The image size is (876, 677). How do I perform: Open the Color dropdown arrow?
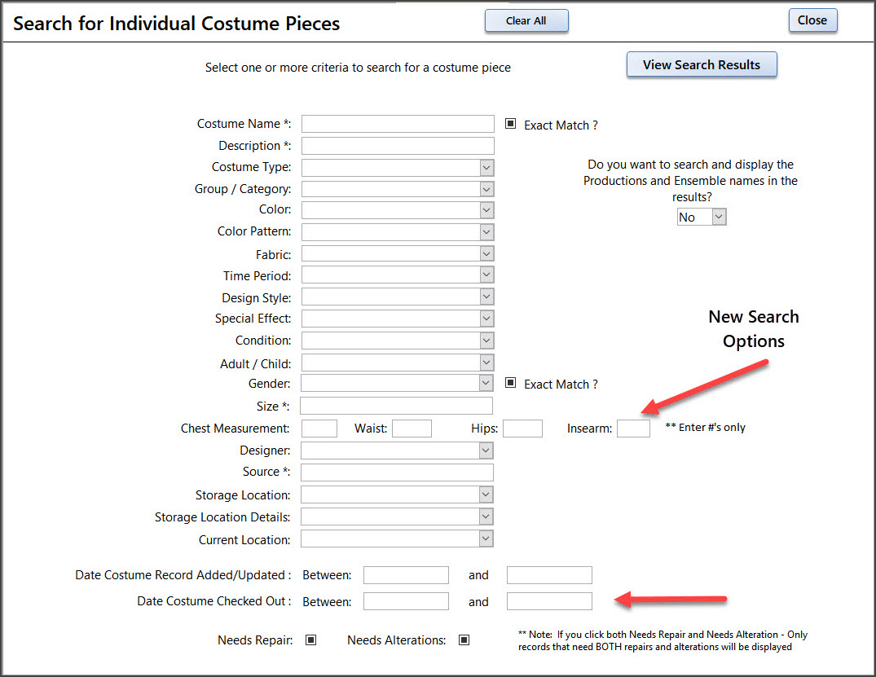pyautogui.click(x=486, y=210)
